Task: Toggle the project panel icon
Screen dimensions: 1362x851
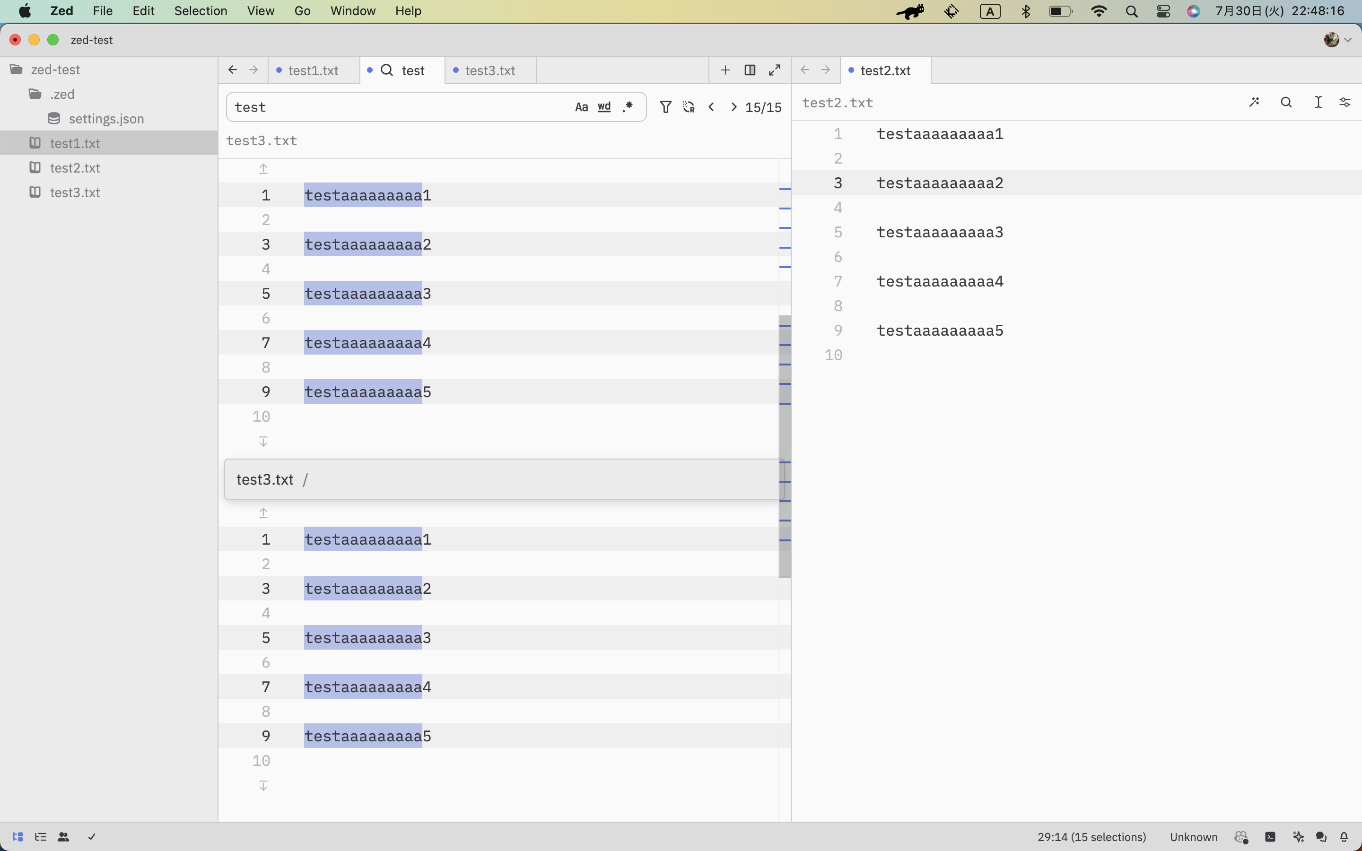Action: [x=17, y=837]
